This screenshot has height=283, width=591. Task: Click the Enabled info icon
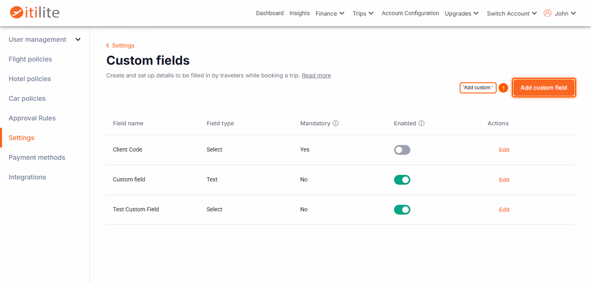421,123
